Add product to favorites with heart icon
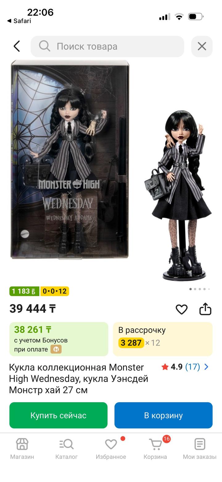 (181, 309)
